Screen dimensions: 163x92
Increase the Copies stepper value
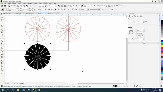click(x=144, y=38)
